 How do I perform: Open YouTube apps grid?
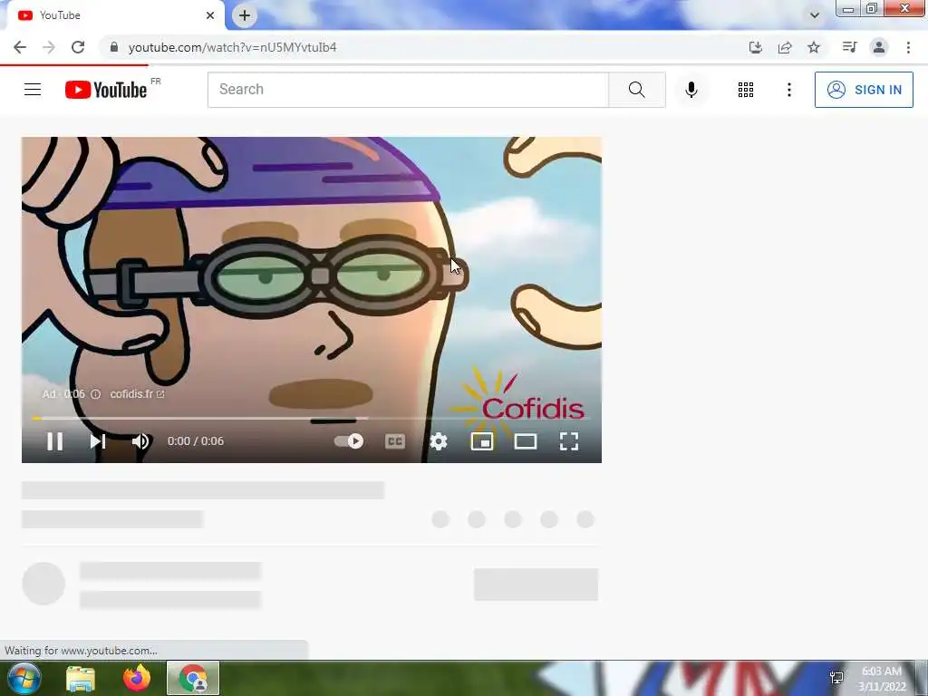746,90
